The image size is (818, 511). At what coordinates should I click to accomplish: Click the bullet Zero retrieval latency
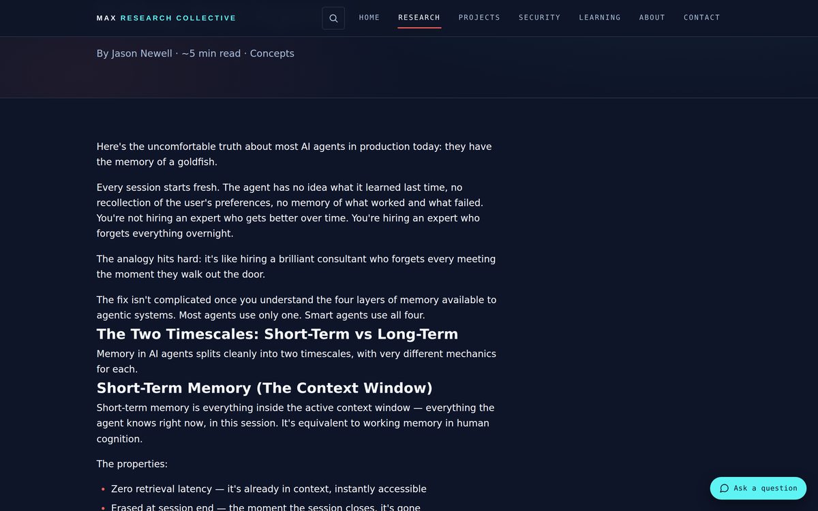tap(269, 489)
